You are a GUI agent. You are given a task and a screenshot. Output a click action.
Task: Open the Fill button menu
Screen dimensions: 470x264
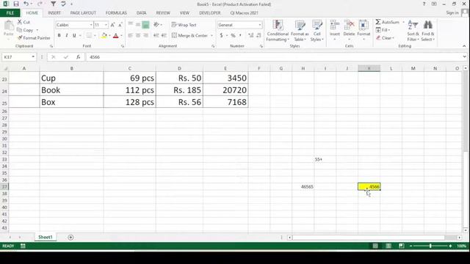[383, 30]
